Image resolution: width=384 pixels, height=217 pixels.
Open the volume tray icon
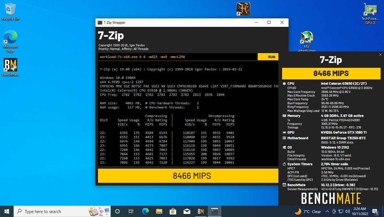347,211
